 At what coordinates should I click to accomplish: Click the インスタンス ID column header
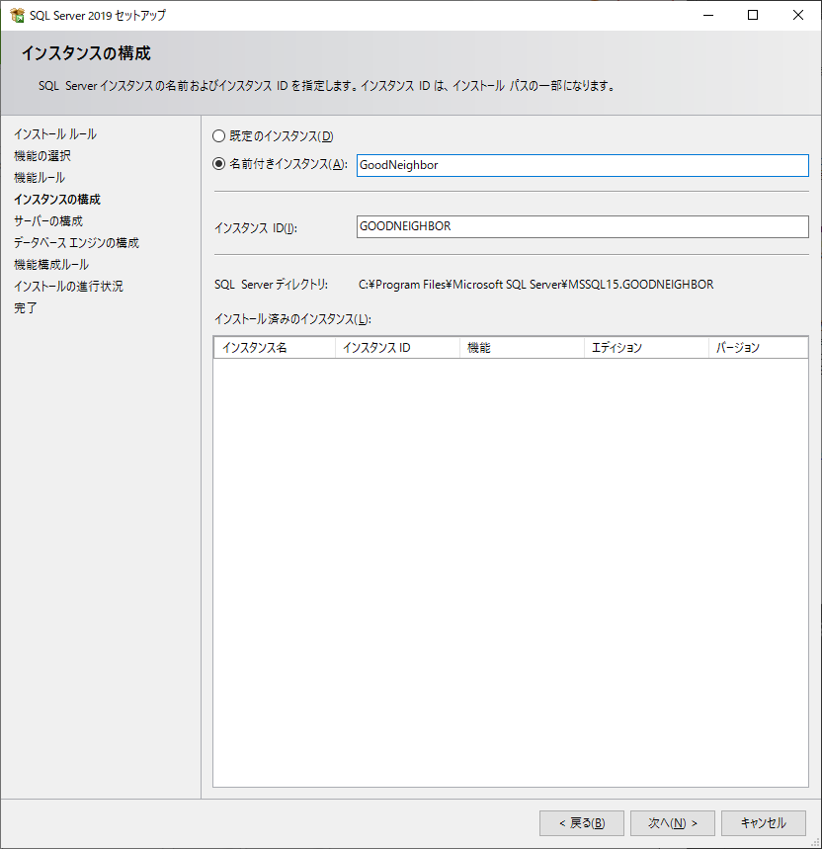click(397, 348)
